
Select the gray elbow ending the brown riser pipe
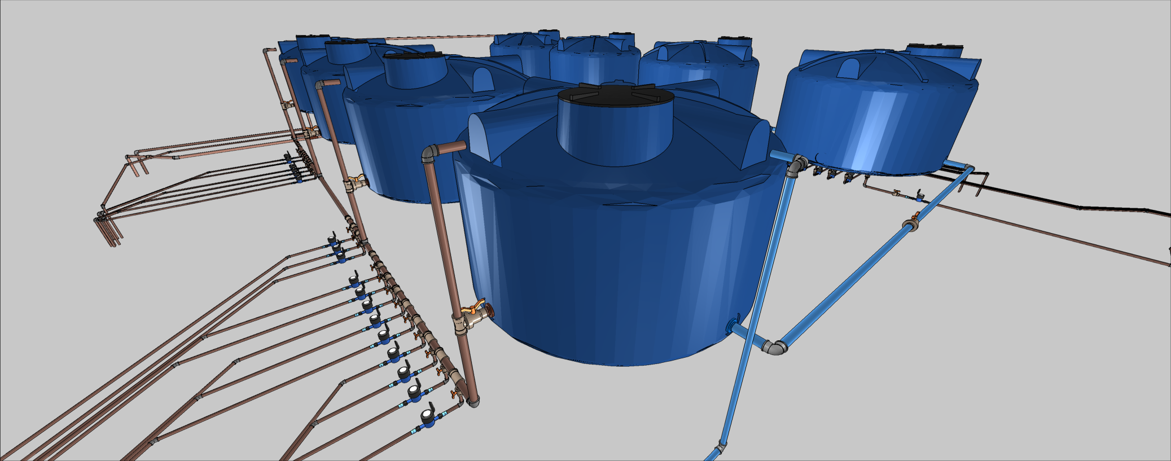click(x=473, y=402)
